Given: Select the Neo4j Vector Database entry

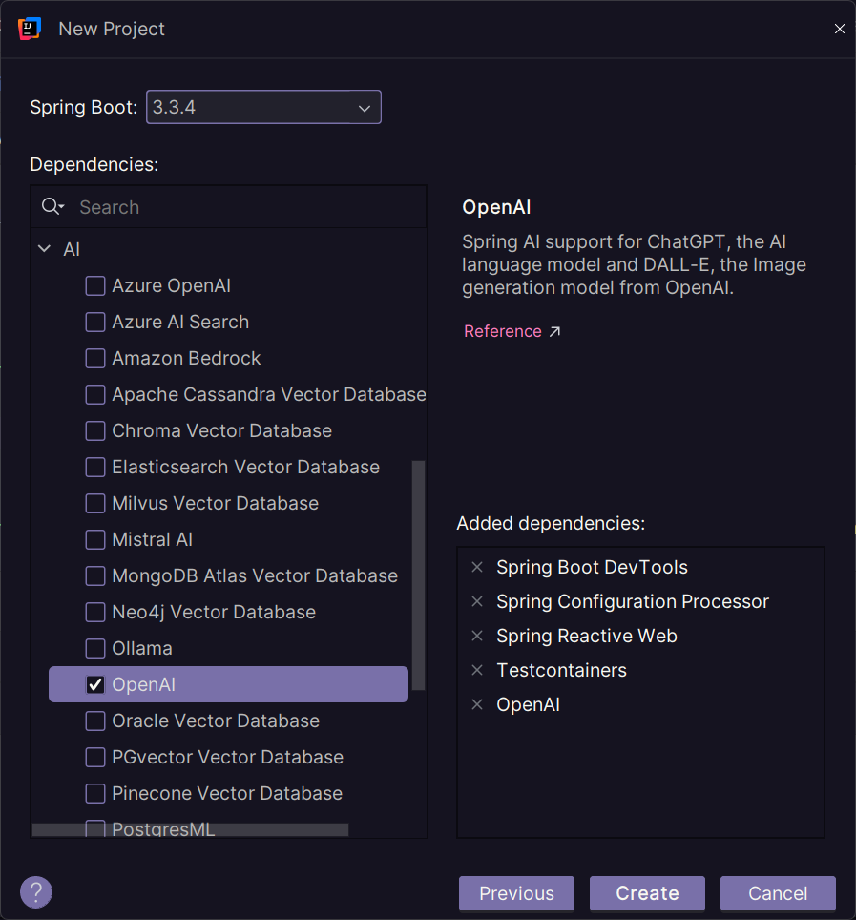Looking at the screenshot, I should (x=213, y=613).
